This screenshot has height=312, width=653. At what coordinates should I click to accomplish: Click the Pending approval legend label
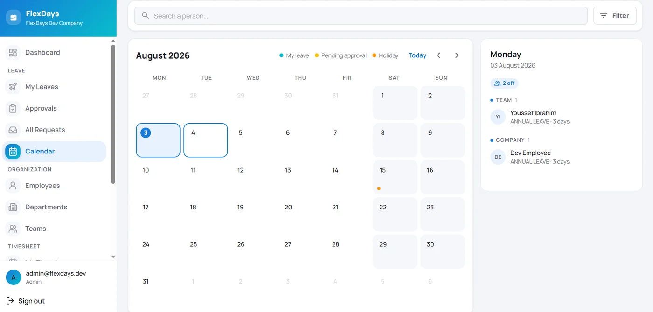pyautogui.click(x=344, y=55)
